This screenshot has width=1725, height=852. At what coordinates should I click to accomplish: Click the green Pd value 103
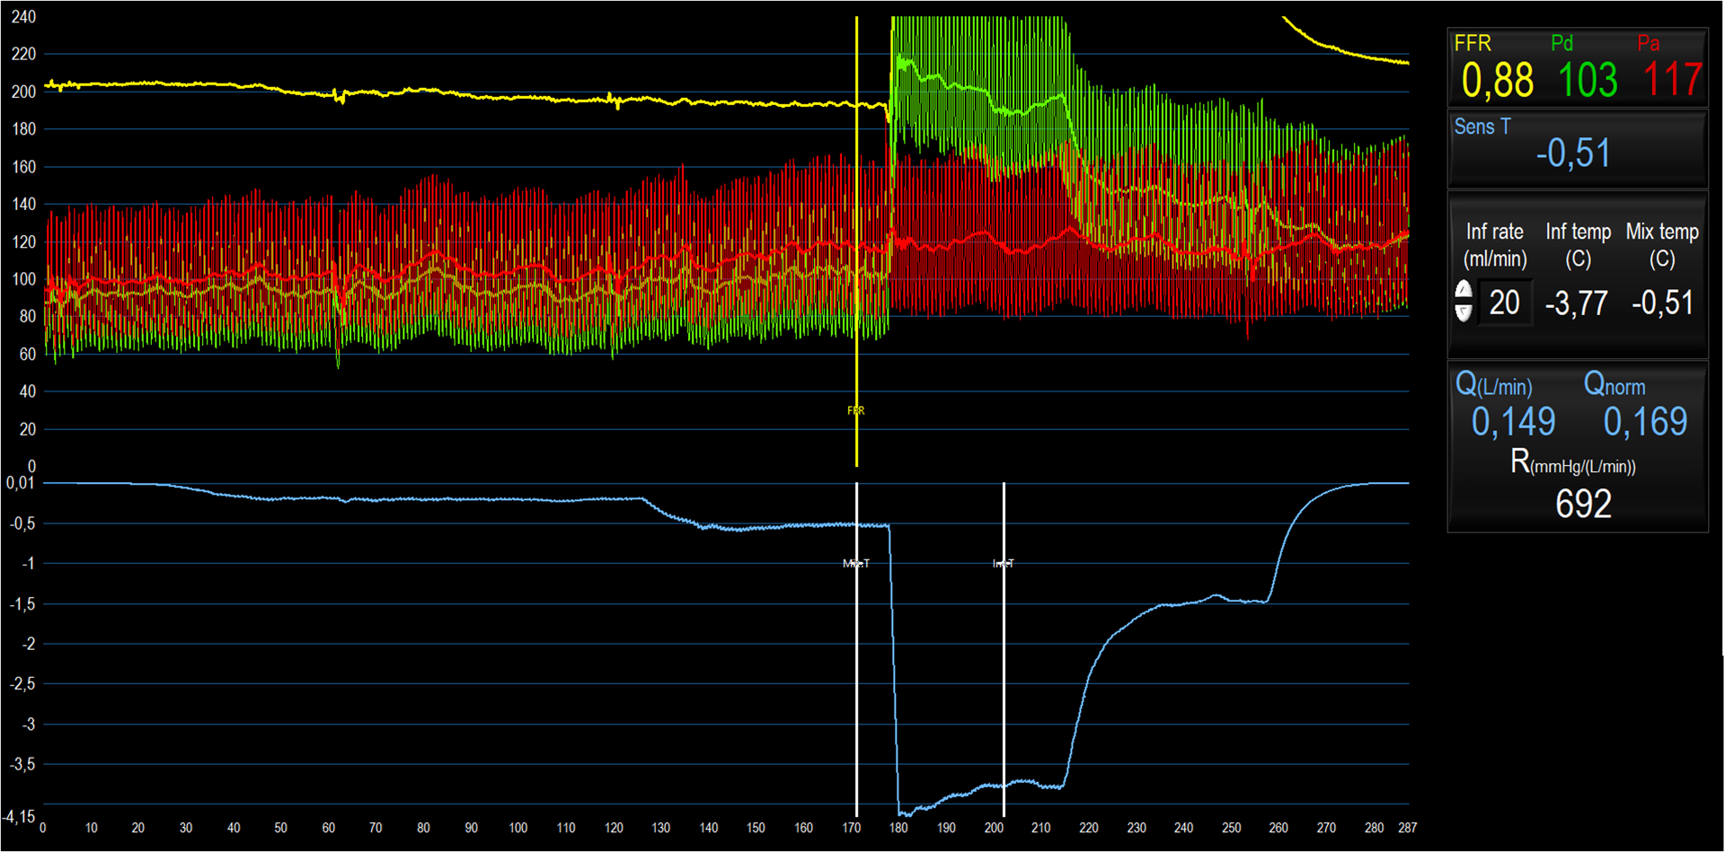pyautogui.click(x=1588, y=81)
